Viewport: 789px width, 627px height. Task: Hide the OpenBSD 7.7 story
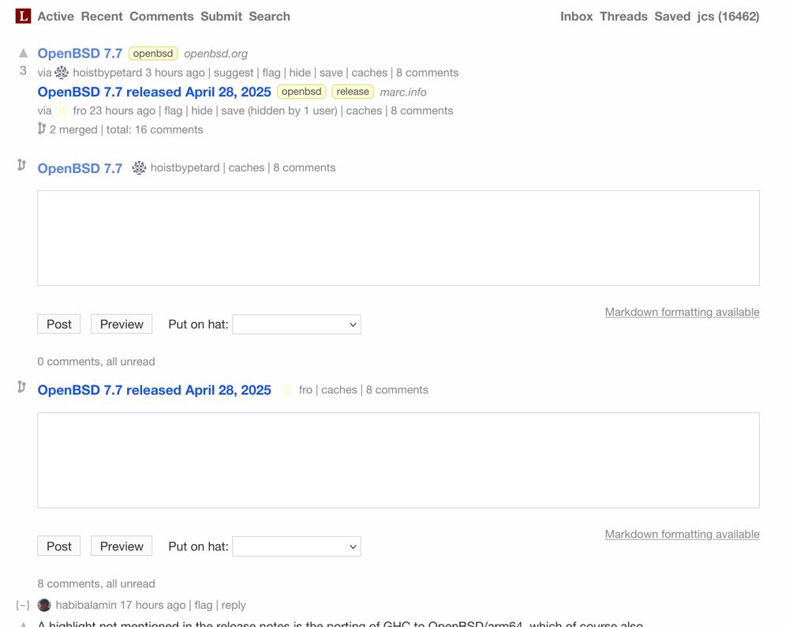300,73
